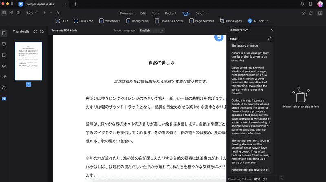This screenshot has height=182, width=326.
Task: Click "The beauty of nature" translated text
Action: [x=245, y=46]
